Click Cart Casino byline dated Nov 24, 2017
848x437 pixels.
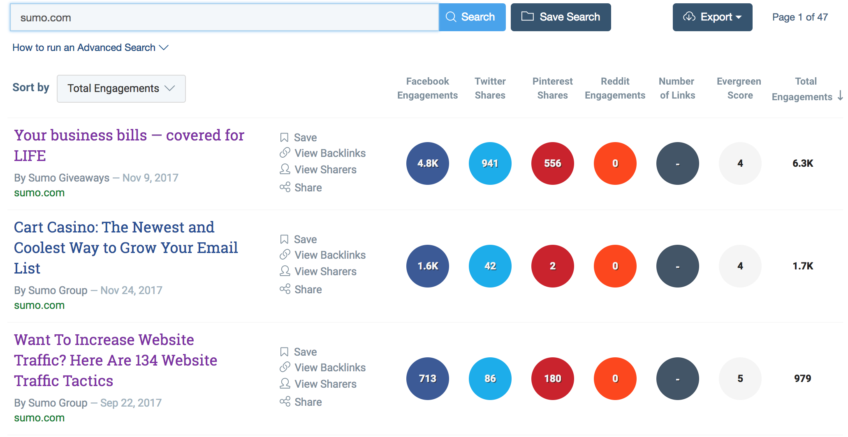pos(88,290)
